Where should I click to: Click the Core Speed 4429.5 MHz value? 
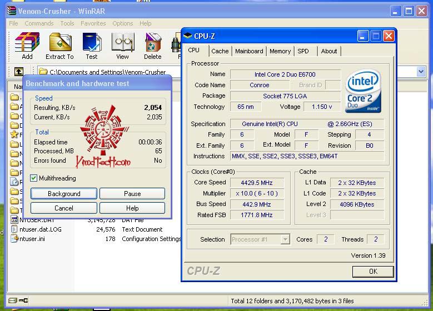[257, 183]
